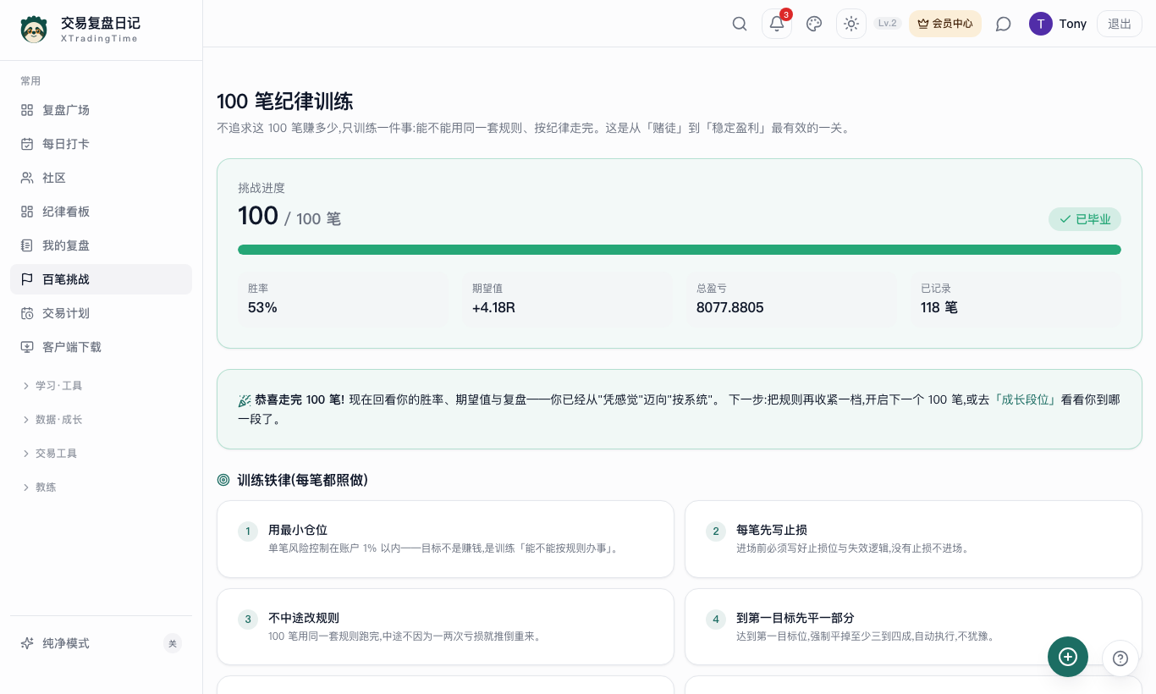Open help via question mark button
The width and height of the screenshot is (1156, 694).
[1120, 658]
